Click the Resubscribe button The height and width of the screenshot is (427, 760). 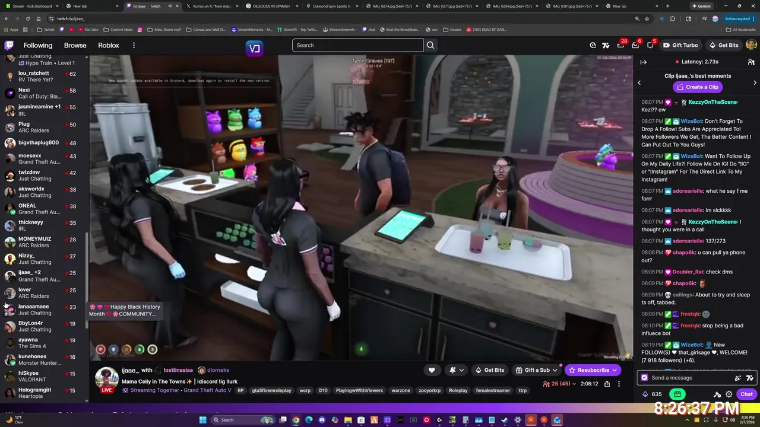593,370
